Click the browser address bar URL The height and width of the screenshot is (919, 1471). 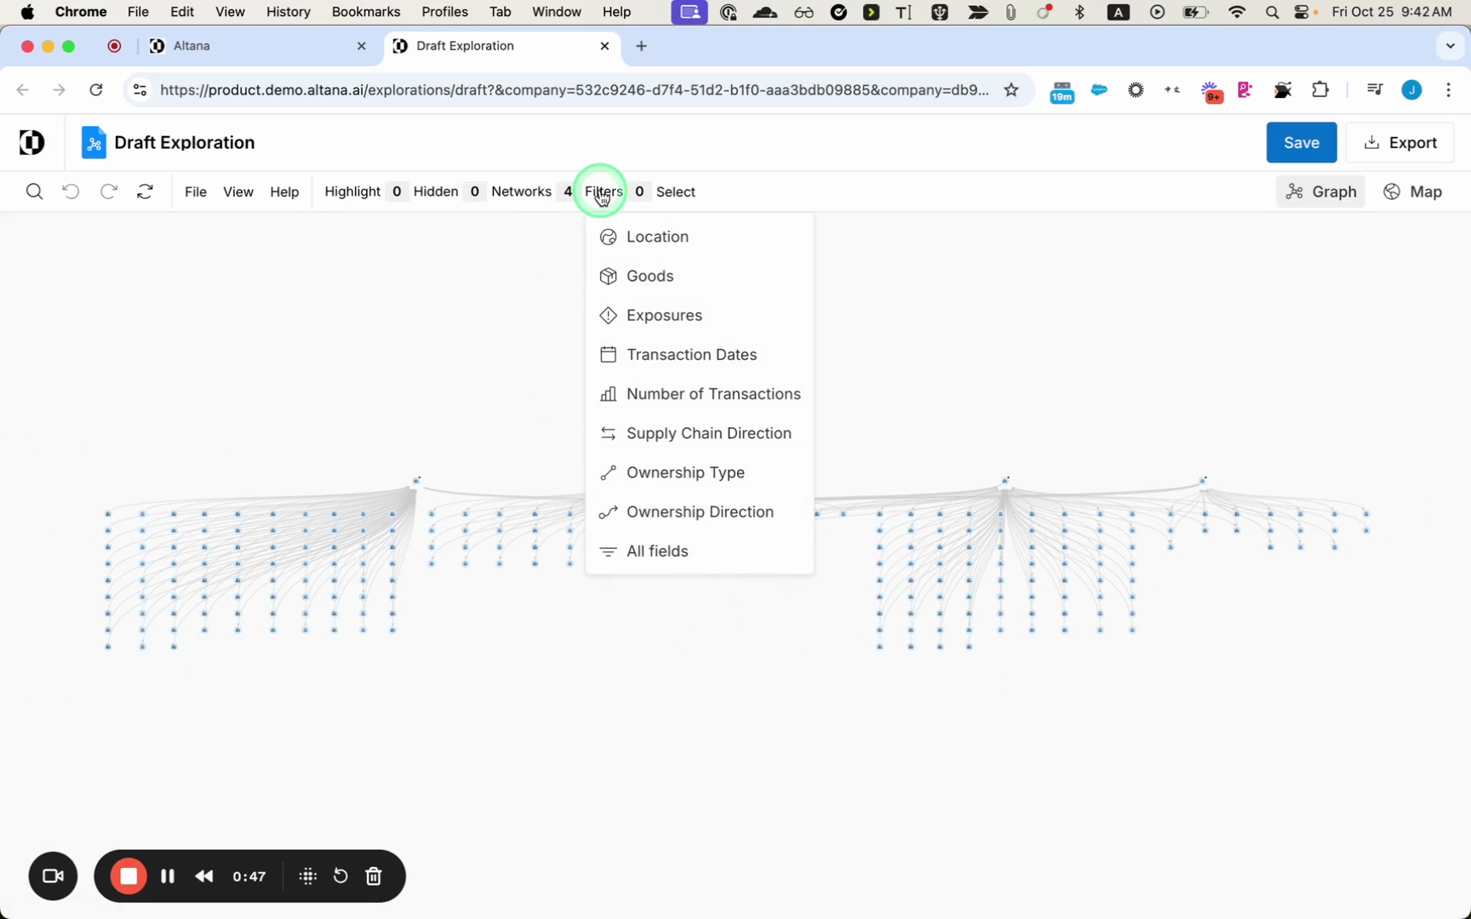pos(574,90)
